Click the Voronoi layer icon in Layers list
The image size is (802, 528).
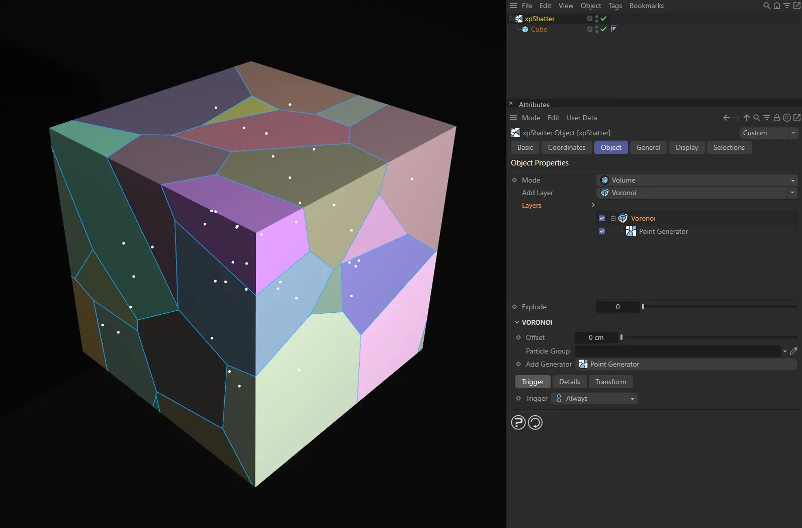click(622, 218)
